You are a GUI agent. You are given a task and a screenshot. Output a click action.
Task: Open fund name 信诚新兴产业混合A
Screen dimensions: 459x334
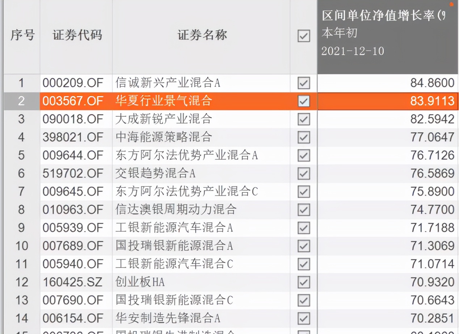pyautogui.click(x=168, y=83)
